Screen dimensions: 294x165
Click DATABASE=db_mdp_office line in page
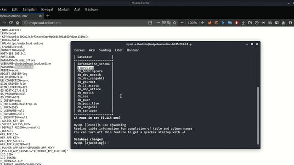pyautogui.click(x=17, y=60)
